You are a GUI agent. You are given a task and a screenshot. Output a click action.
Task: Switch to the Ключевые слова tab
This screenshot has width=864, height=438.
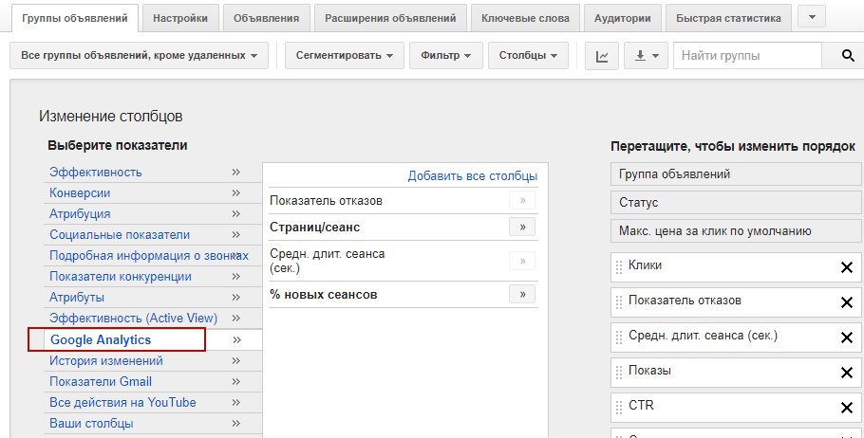(x=525, y=18)
